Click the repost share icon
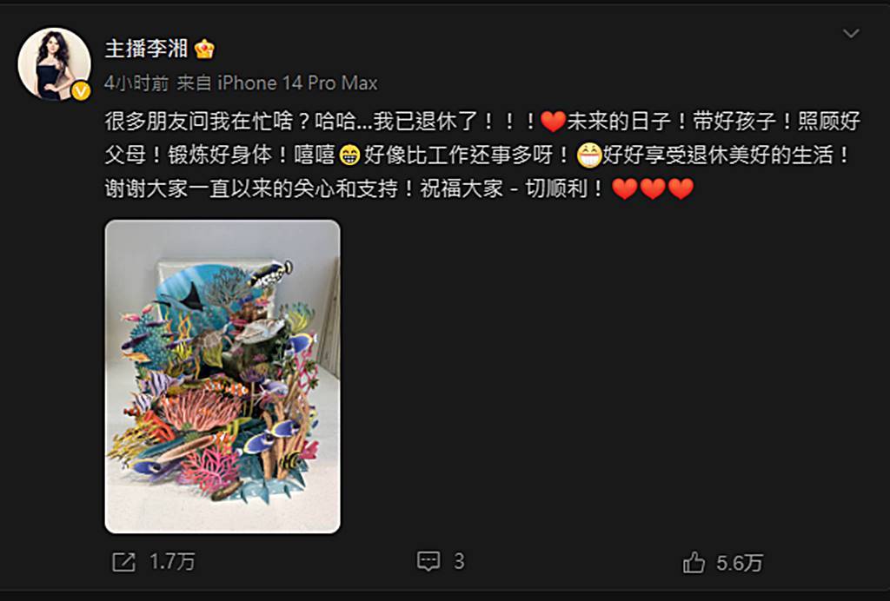This screenshot has height=601, width=890. [x=123, y=563]
